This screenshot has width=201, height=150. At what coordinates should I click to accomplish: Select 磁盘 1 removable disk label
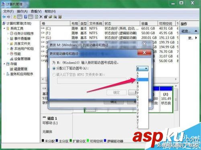(x=52, y=118)
